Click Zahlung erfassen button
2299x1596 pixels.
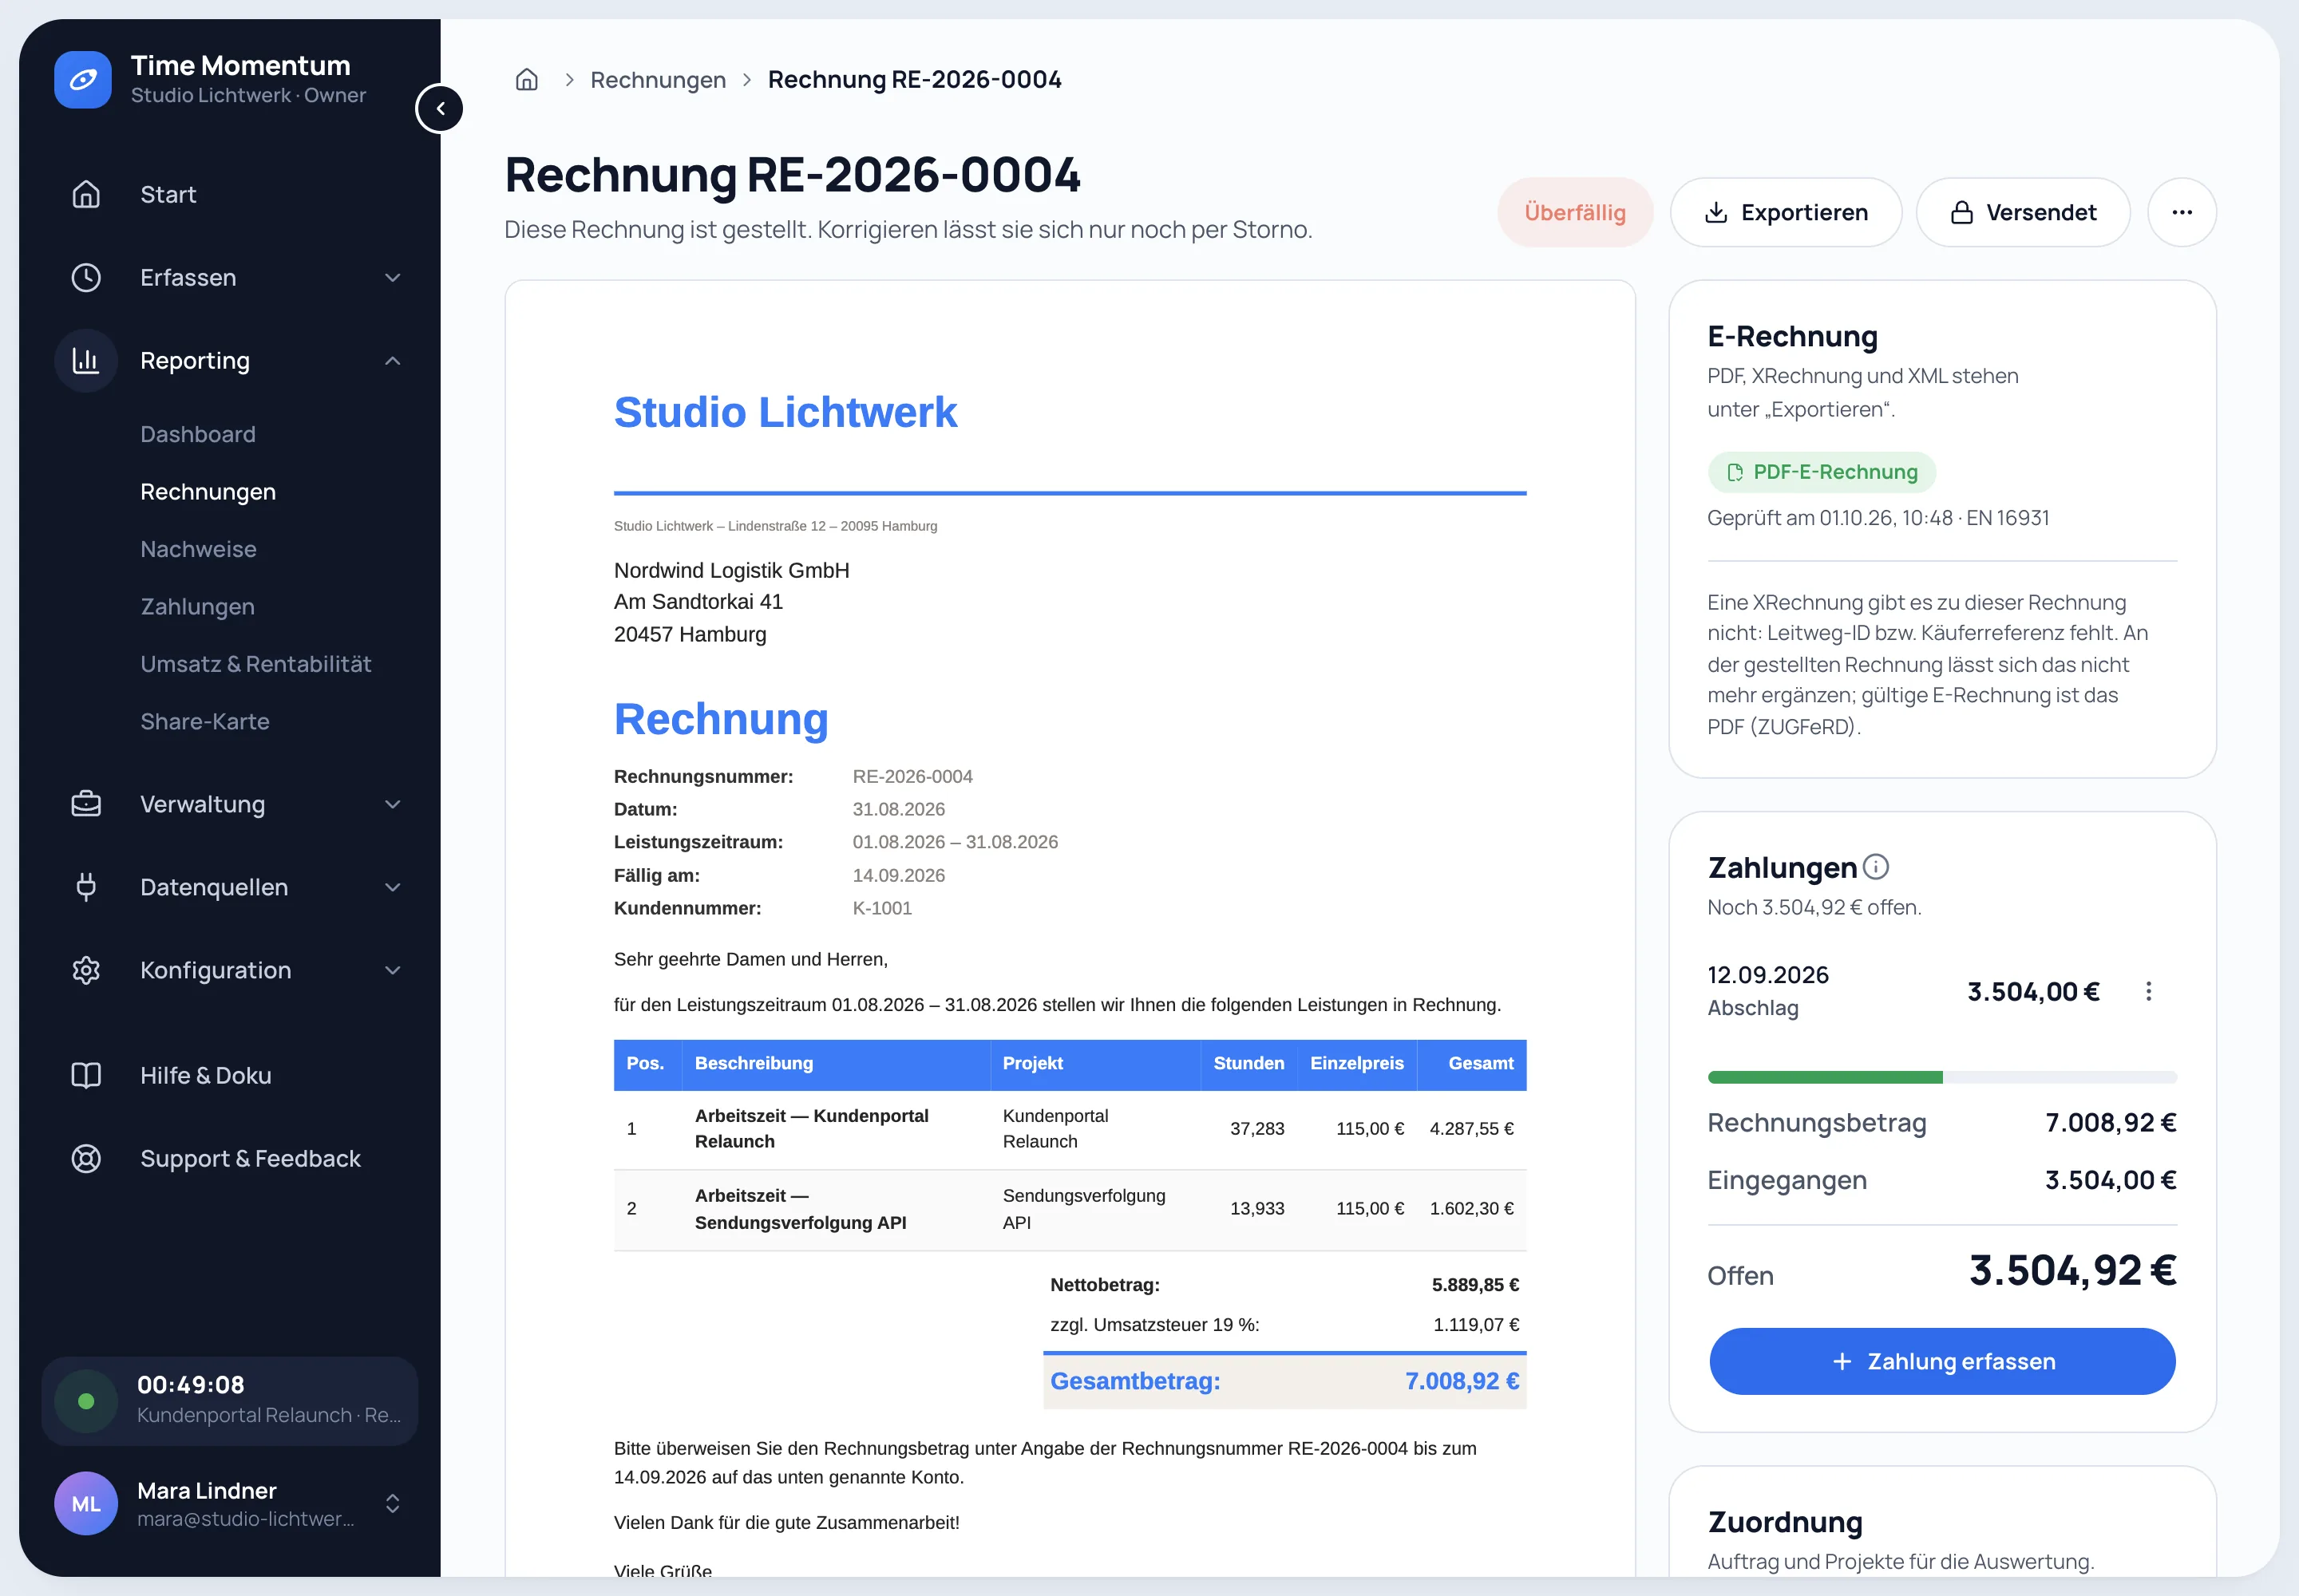pyautogui.click(x=1942, y=1361)
